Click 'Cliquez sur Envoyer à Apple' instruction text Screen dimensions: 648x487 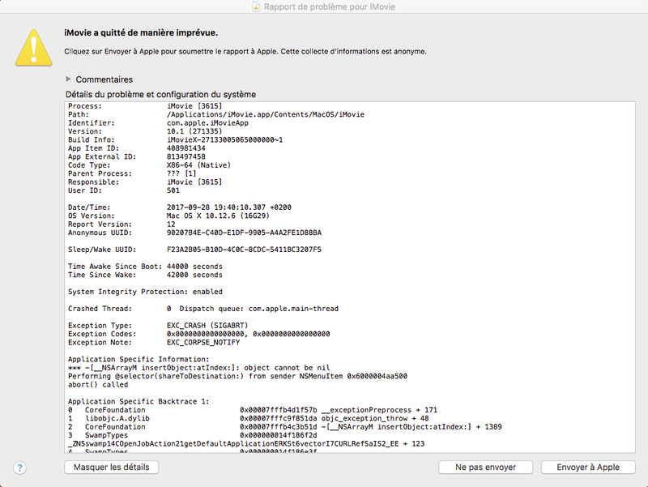pyautogui.click(x=245, y=51)
